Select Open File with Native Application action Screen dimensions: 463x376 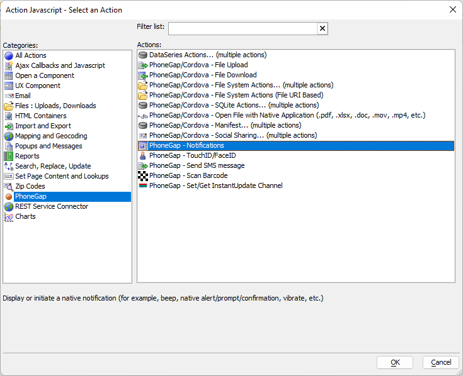(287, 115)
